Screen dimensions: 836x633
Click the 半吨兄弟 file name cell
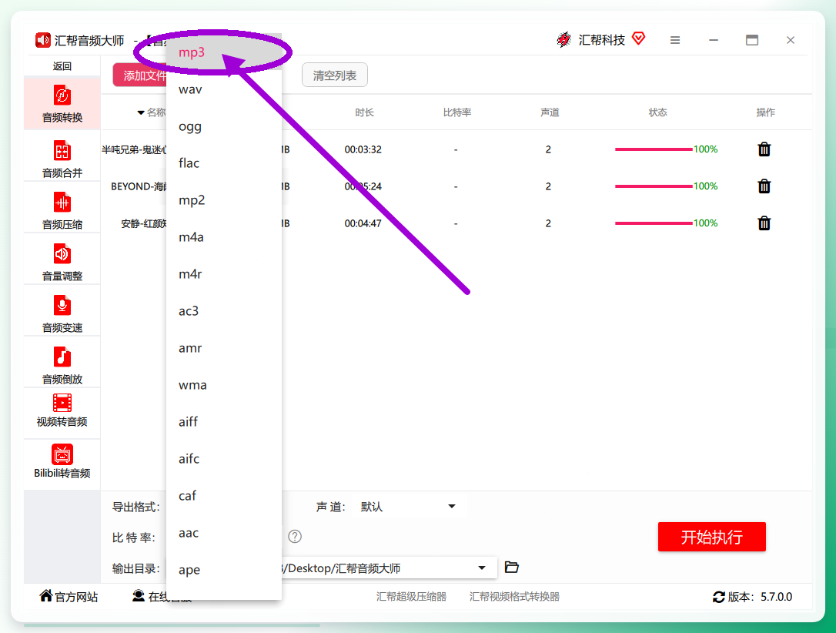point(134,150)
